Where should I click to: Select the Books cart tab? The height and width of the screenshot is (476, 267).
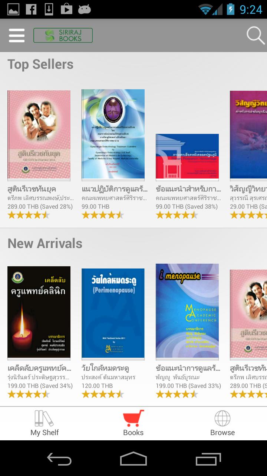click(x=133, y=424)
